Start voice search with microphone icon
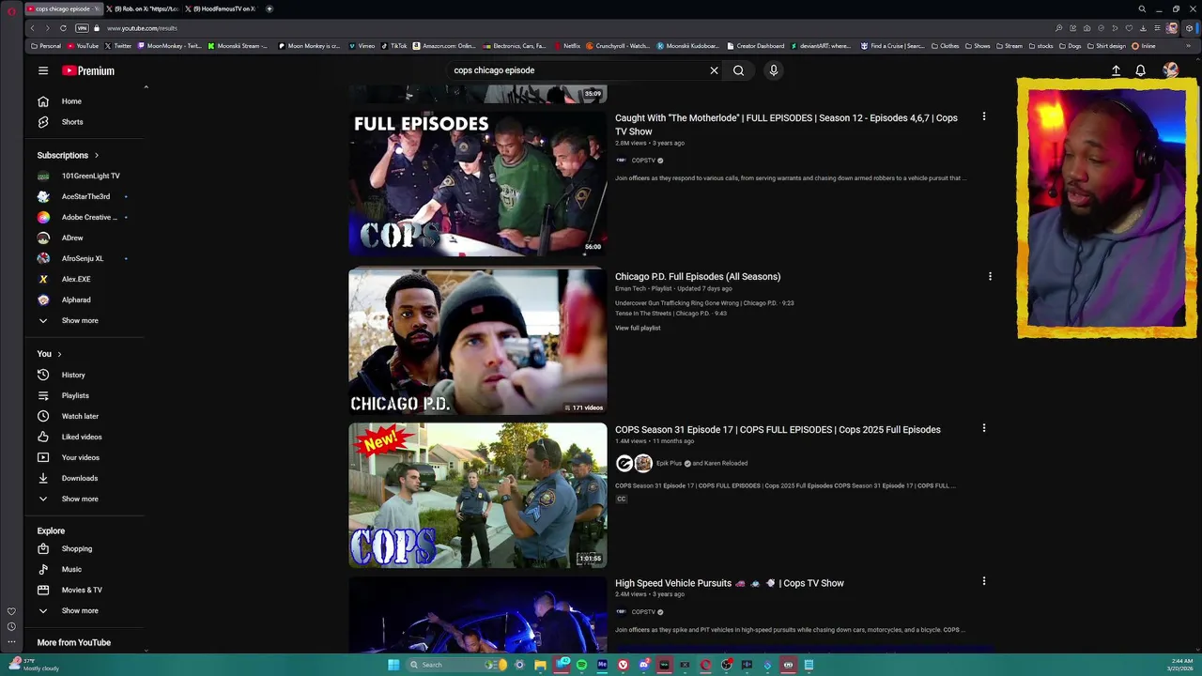1202x676 pixels. (774, 70)
